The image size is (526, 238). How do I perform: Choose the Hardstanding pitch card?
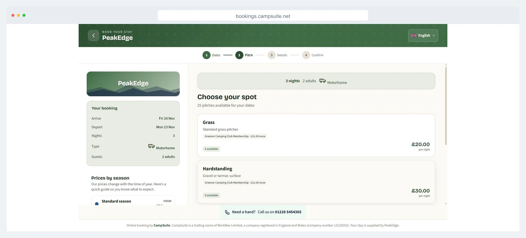click(x=316, y=182)
